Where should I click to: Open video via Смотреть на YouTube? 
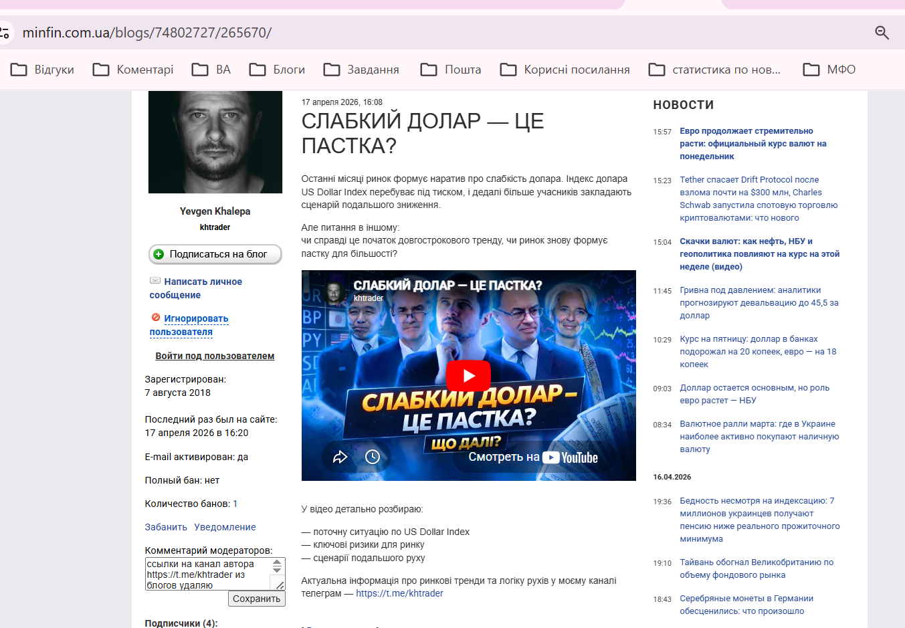[x=533, y=457]
